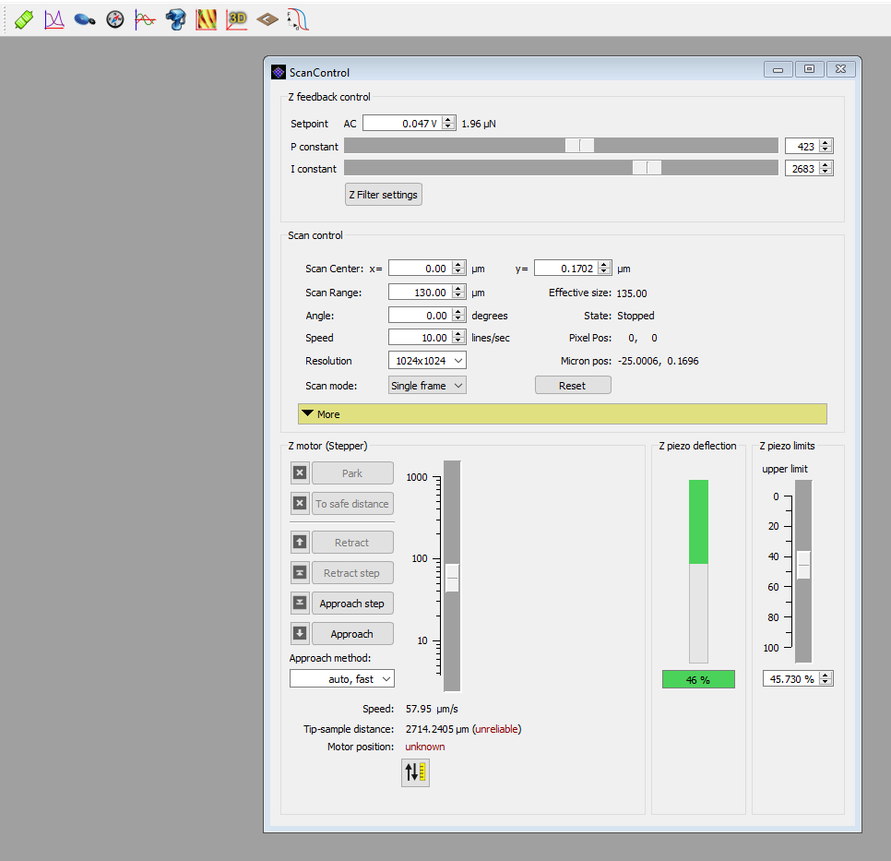Click the compass navigation toolbar icon

pyautogui.click(x=115, y=18)
